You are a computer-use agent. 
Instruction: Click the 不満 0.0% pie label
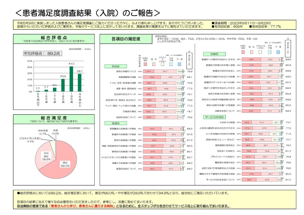56,132
